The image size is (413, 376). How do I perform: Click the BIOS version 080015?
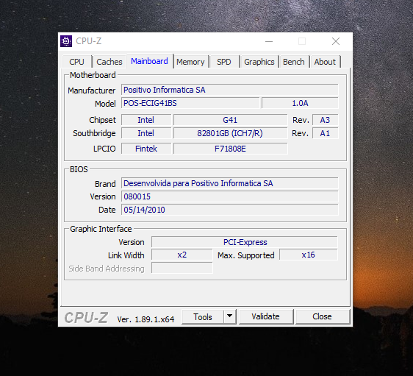tap(230, 196)
